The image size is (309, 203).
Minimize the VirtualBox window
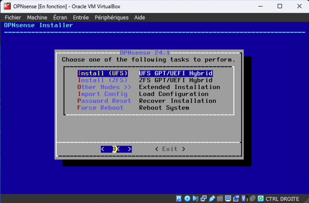click(x=260, y=6)
